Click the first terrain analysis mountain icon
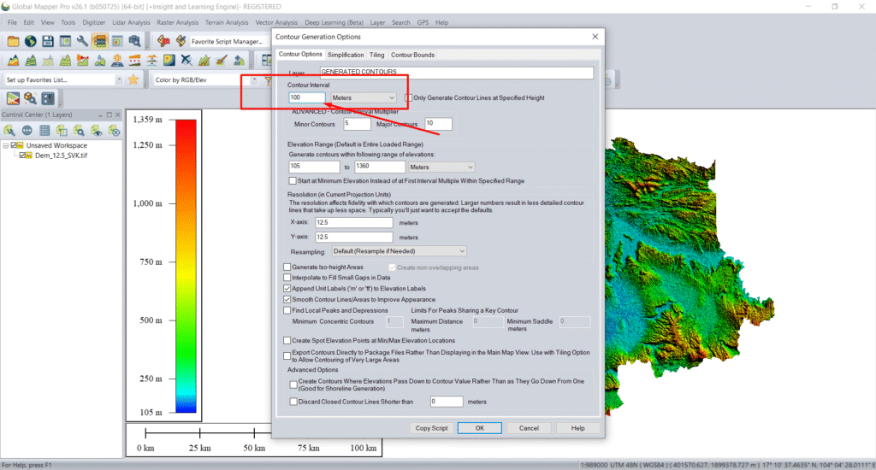The image size is (876, 470). [13, 61]
